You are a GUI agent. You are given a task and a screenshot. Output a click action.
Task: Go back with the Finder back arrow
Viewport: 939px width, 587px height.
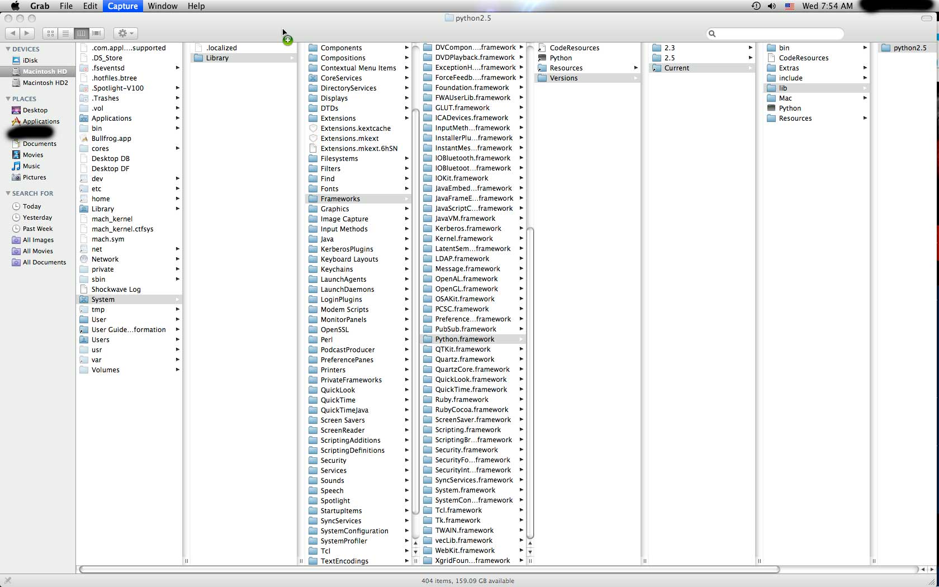[x=13, y=34]
